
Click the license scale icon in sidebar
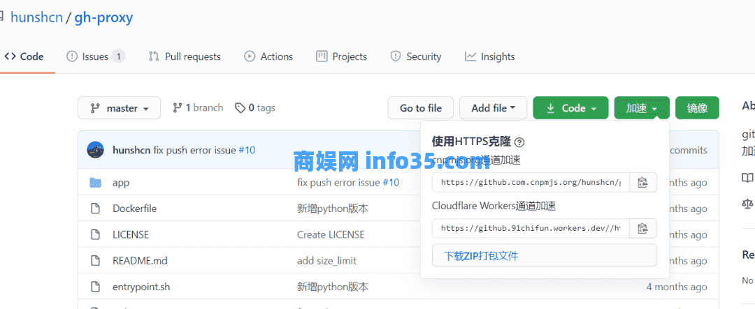(747, 203)
